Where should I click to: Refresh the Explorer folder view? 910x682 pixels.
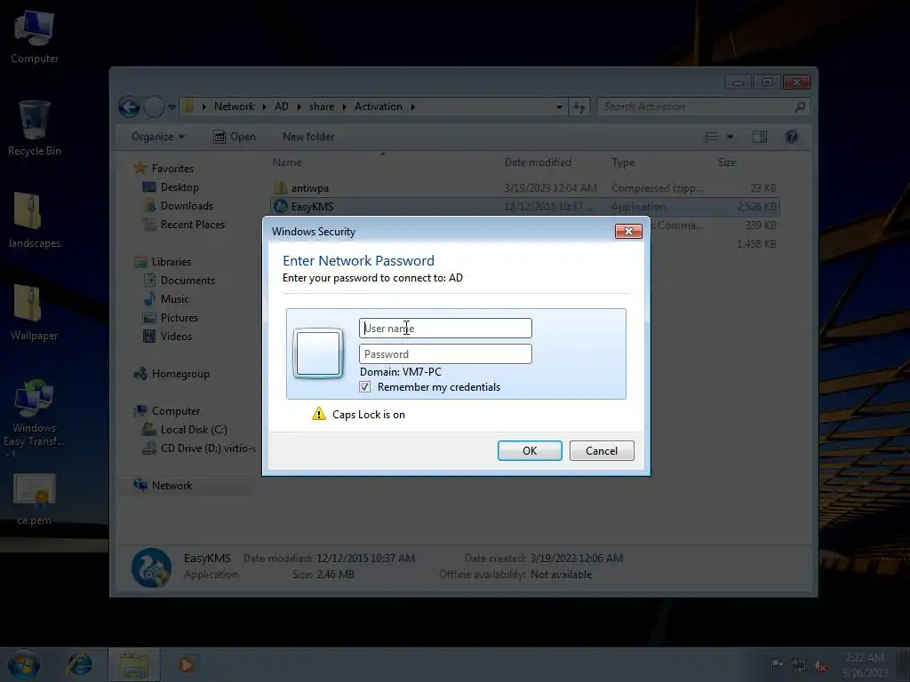pos(579,107)
